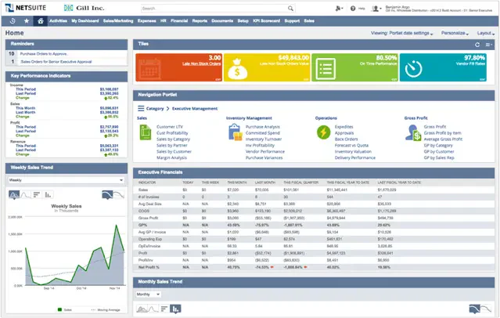Image resolution: width=500 pixels, height=318 pixels.
Task: Click the Navigation Portlet hamburger icon
Action: coord(141,109)
